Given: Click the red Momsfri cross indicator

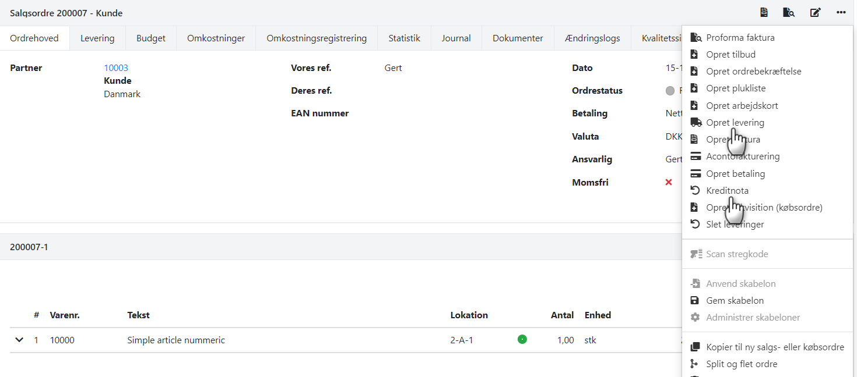Looking at the screenshot, I should 669,182.
